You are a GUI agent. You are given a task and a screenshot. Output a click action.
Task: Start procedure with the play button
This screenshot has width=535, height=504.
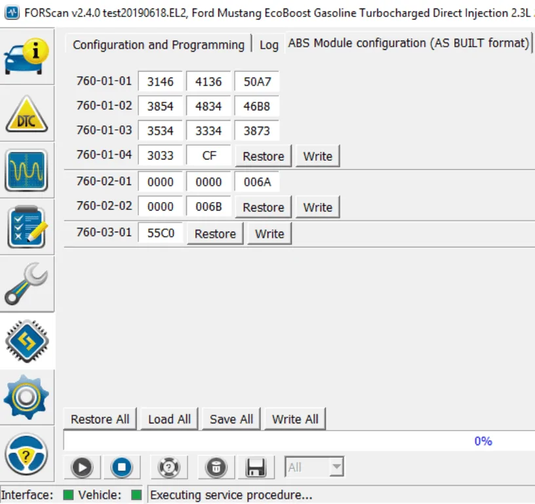point(82,467)
